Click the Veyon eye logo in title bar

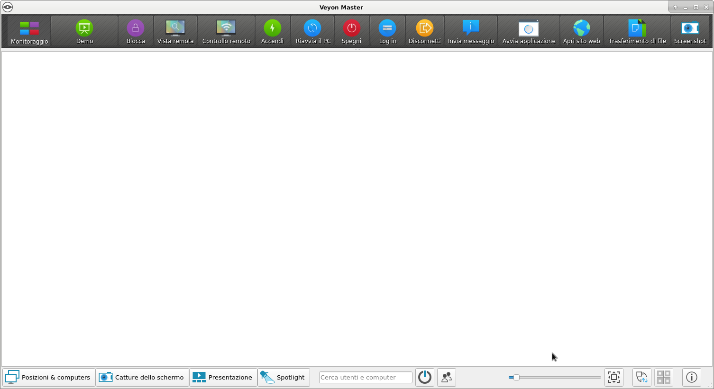tap(8, 7)
